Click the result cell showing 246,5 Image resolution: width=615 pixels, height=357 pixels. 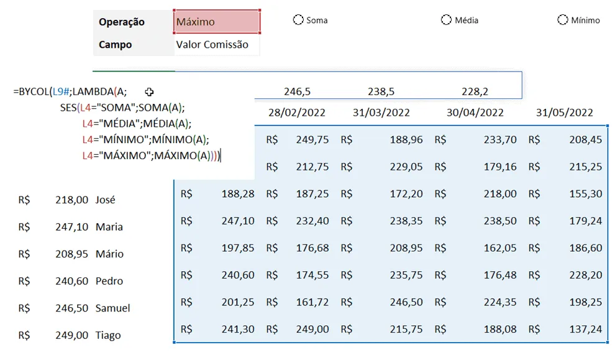(298, 91)
